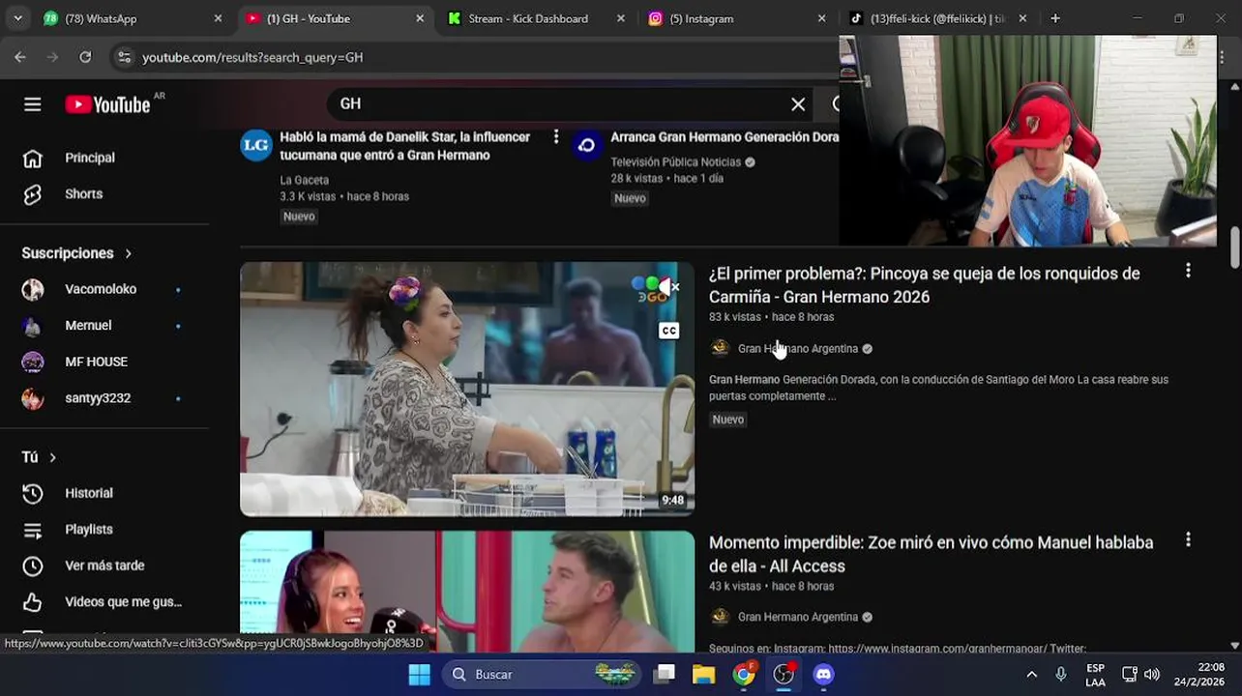The width and height of the screenshot is (1242, 696).
Task: Close the Kick Dashboard tab
Action: pyautogui.click(x=621, y=18)
